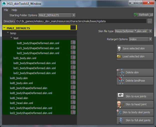
Task: Browse for directory with the ellipsis button
Action: click(x=150, y=21)
